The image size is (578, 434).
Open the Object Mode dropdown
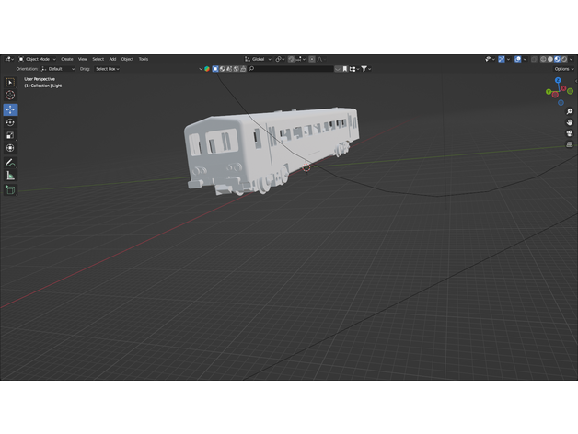point(37,59)
